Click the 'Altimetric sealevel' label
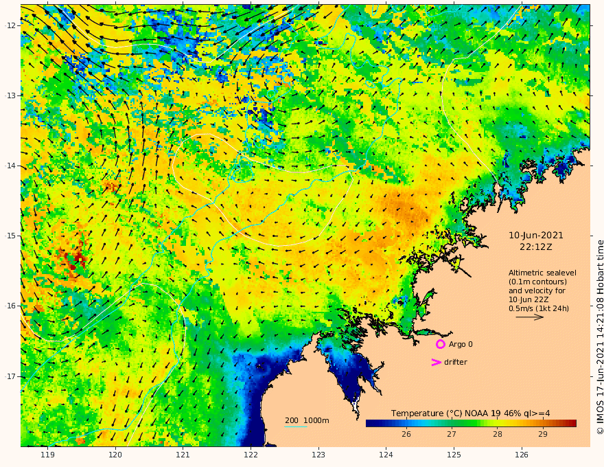 coord(542,273)
